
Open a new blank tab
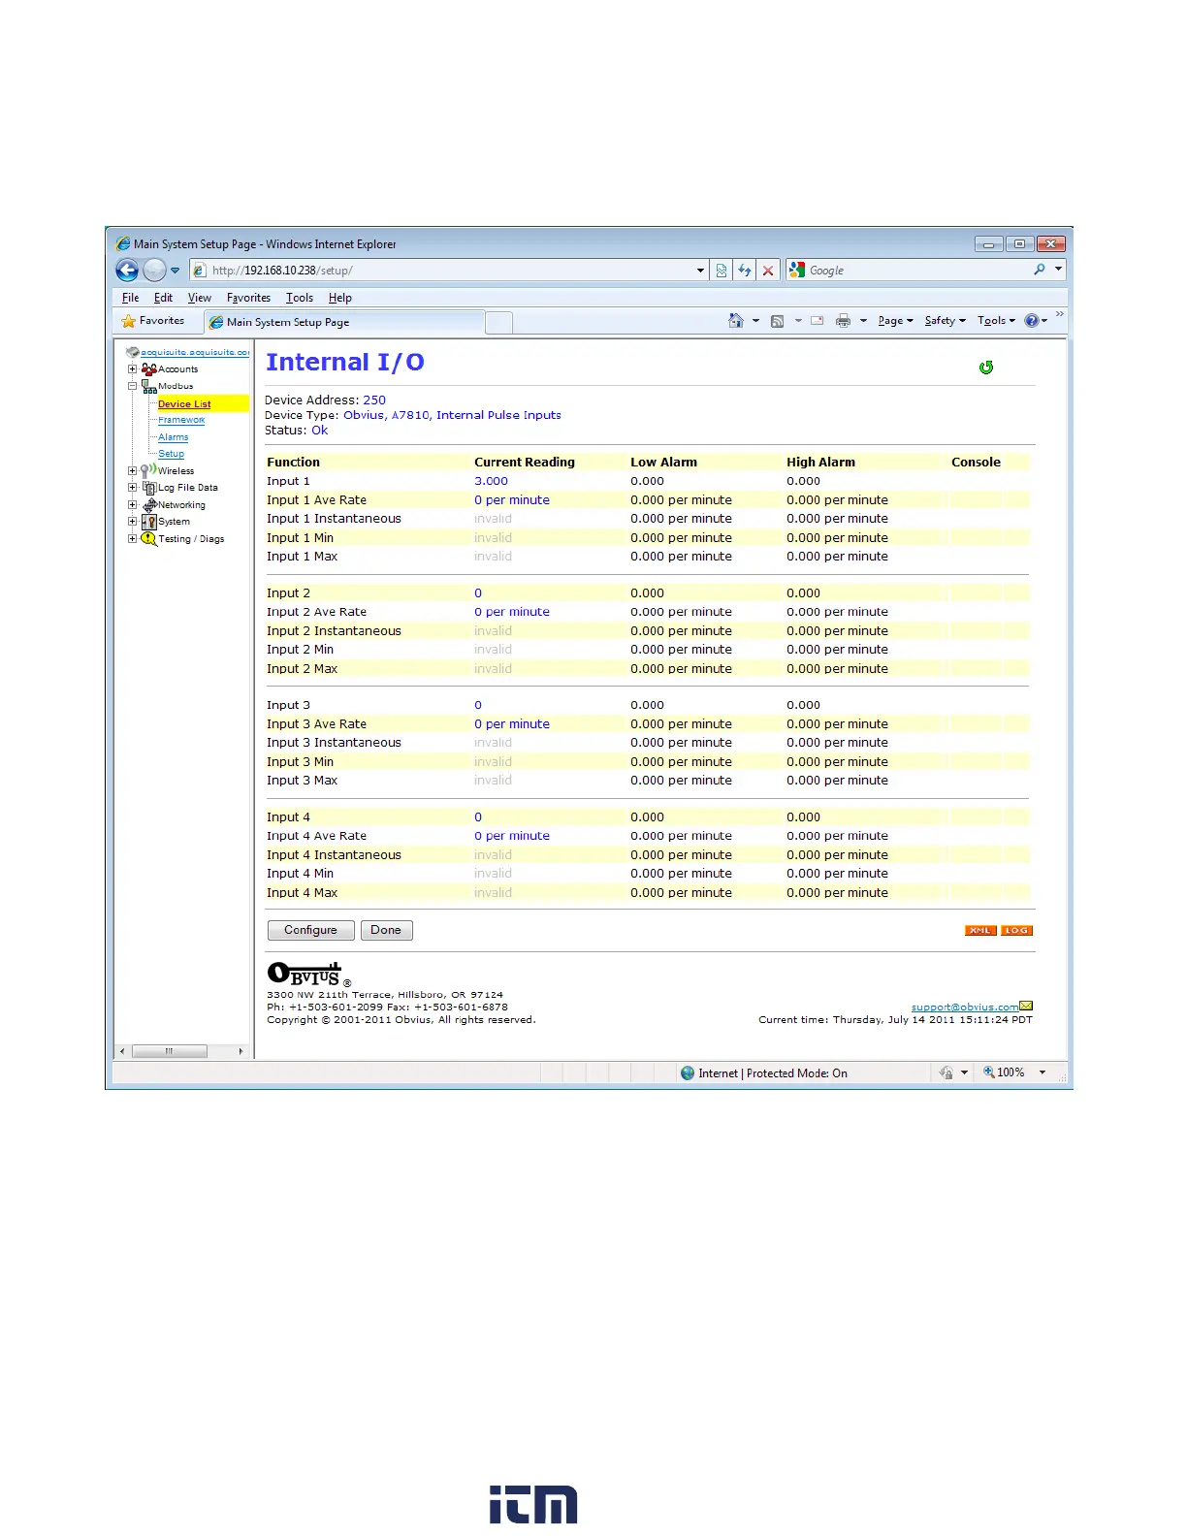tap(498, 323)
